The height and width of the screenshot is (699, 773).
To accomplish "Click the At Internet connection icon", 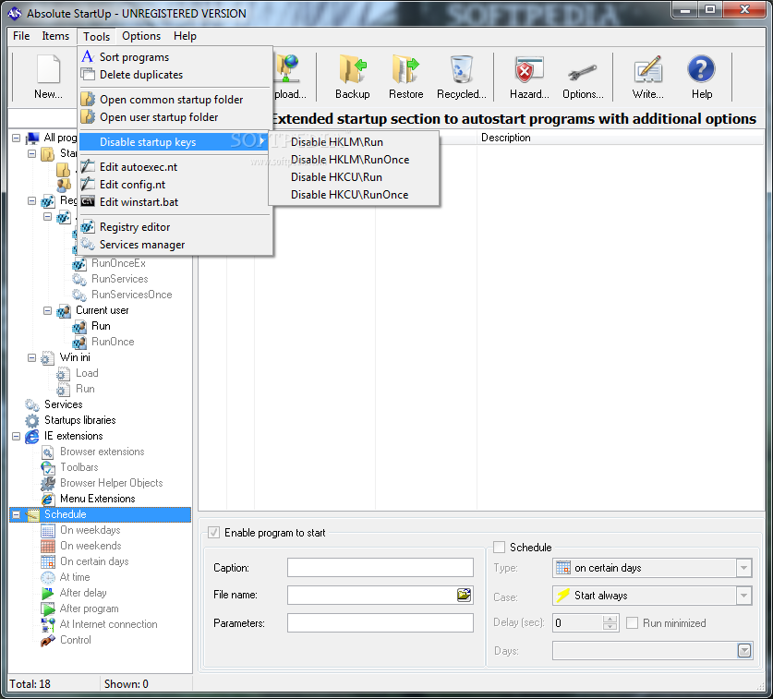I will point(48,624).
